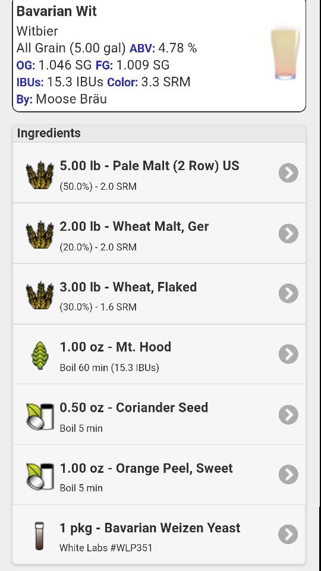This screenshot has width=321, height=571.
Task: Open the Orange Peel, Sweet chevron arrow
Action: (289, 474)
